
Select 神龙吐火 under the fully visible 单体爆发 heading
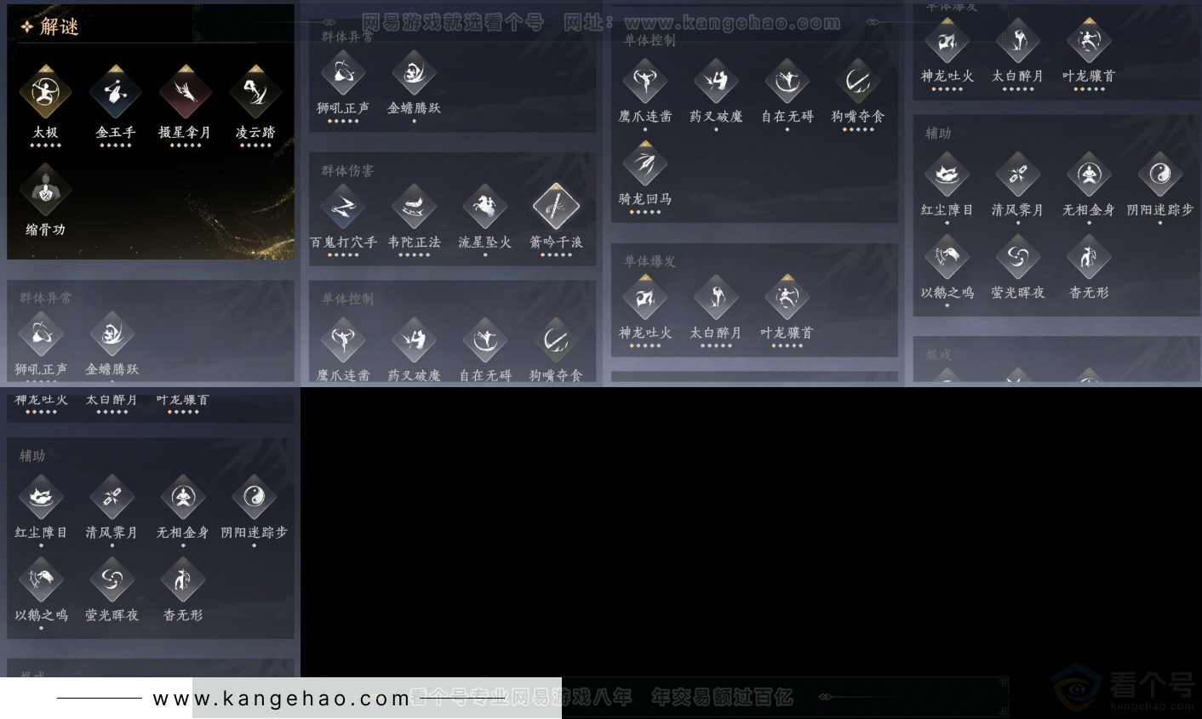(x=645, y=298)
